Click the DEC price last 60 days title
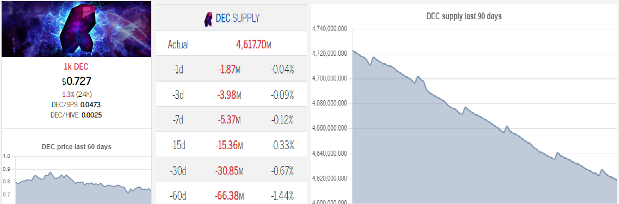This screenshot has width=619, height=204. coord(76,146)
